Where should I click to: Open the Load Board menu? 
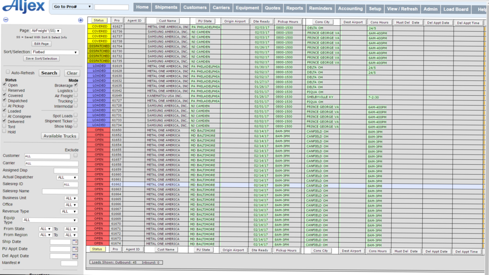click(x=456, y=9)
